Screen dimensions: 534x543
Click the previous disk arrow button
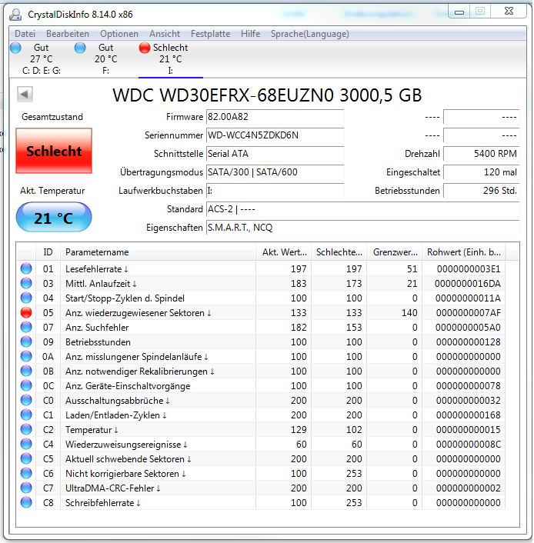tap(25, 94)
